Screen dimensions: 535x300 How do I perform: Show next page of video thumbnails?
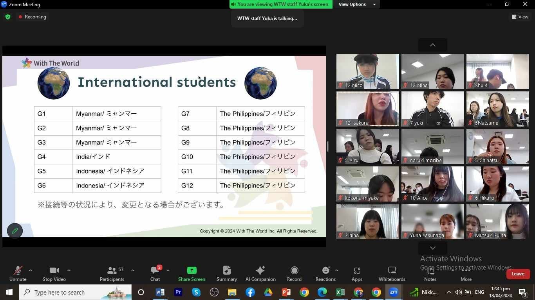click(x=433, y=248)
